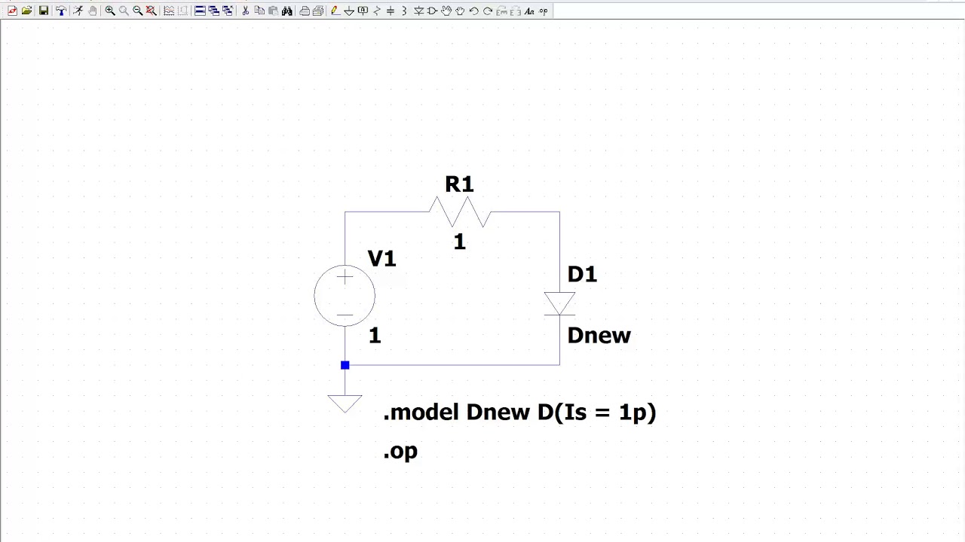Place an Inductor component

404,11
